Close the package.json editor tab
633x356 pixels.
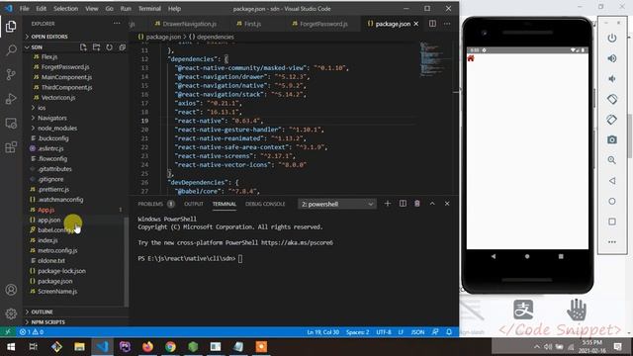click(x=416, y=24)
